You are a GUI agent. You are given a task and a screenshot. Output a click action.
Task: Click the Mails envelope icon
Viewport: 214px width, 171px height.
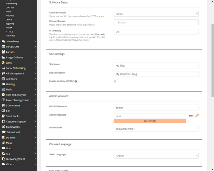[x=3, y=90]
